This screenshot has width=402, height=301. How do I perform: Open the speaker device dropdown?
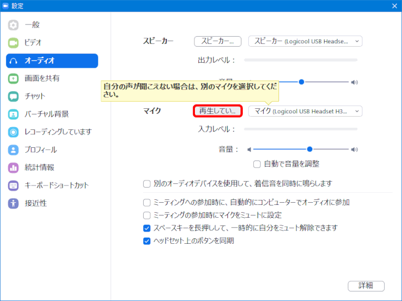point(305,41)
